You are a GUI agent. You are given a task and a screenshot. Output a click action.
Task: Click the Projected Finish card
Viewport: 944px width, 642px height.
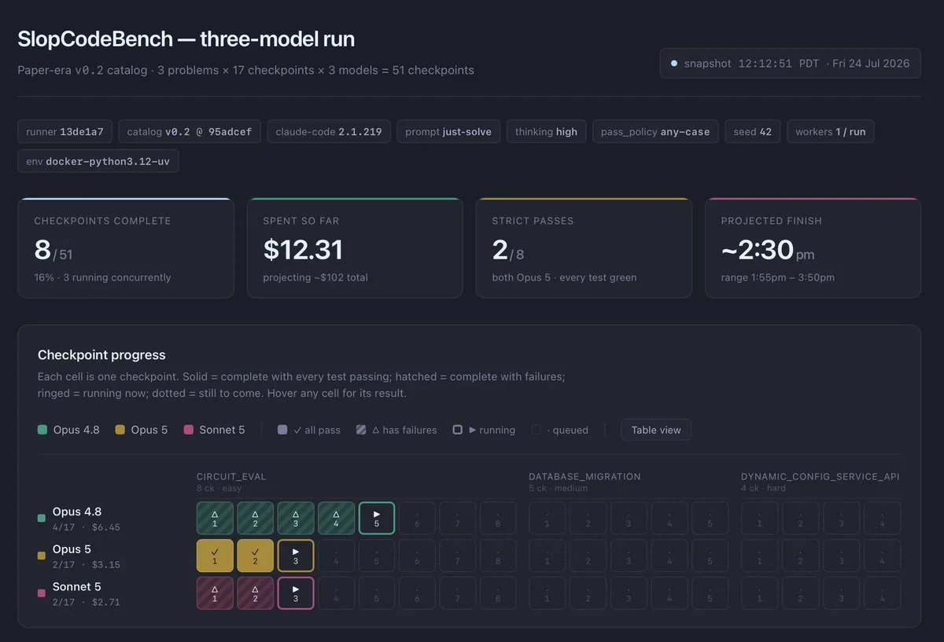point(813,248)
